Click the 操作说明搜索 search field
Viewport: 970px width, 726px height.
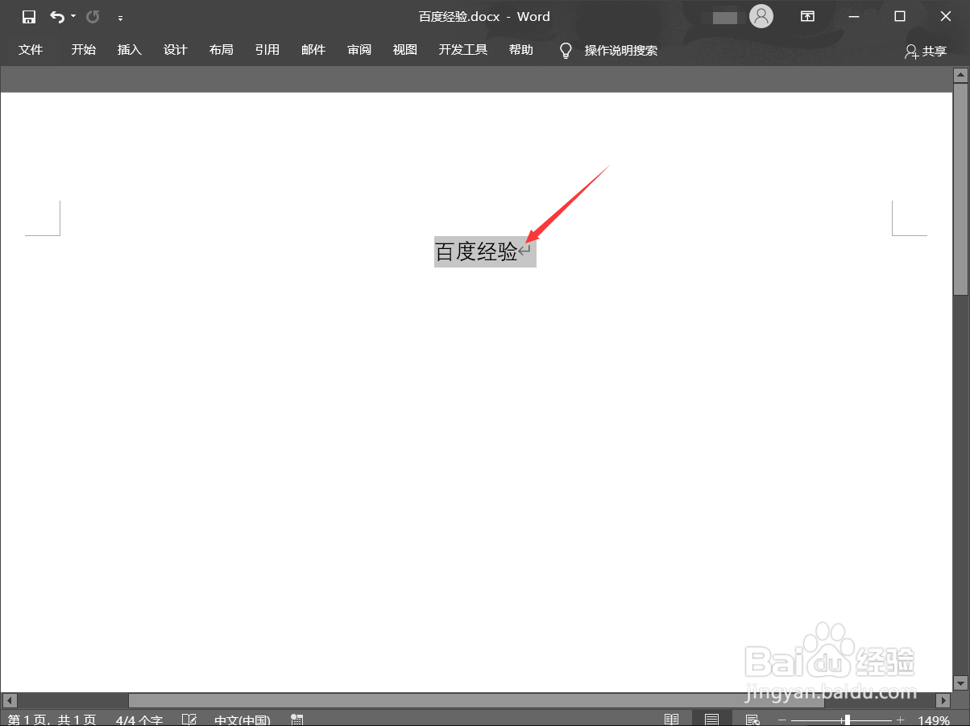tap(621, 51)
